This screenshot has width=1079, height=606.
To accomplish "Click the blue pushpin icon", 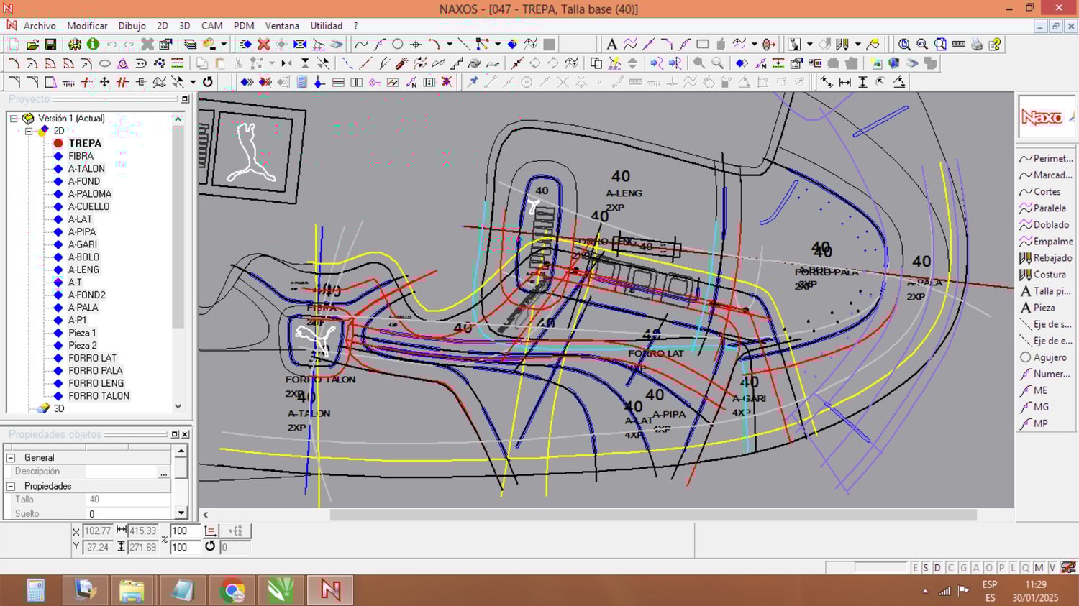I will (x=472, y=82).
